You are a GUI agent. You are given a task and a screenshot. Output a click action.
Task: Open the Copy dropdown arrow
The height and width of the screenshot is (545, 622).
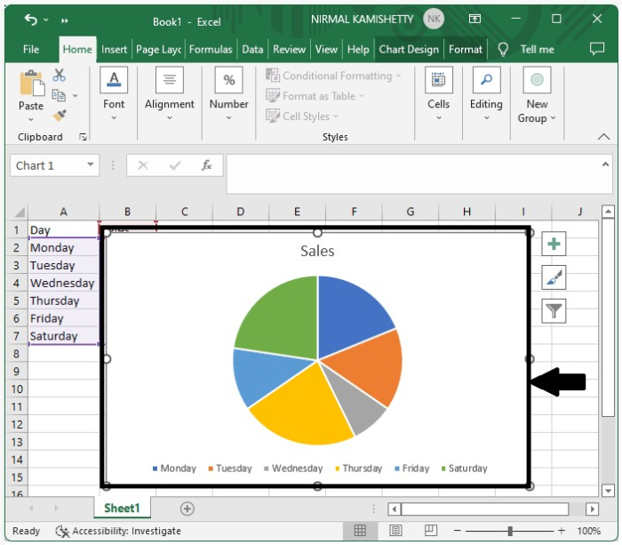coord(75,95)
